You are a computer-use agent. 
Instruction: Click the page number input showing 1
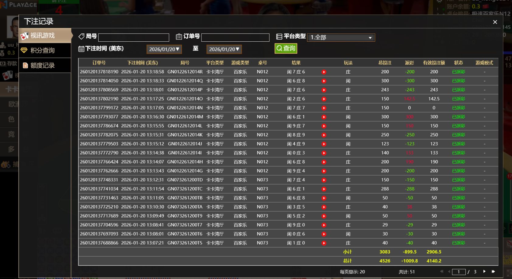pyautogui.click(x=459, y=271)
